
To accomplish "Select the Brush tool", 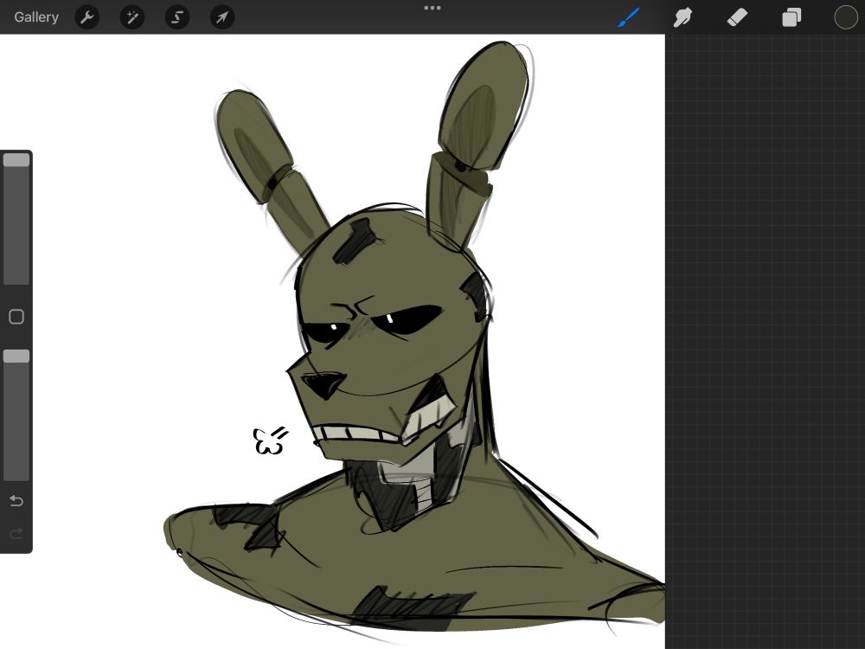I will tap(629, 17).
